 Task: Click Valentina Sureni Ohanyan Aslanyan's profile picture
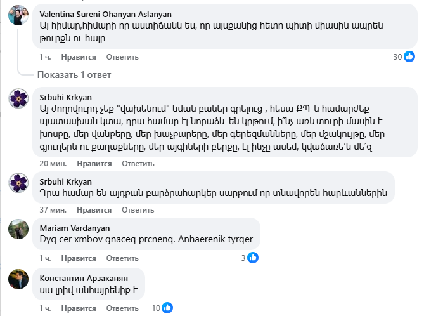(x=18, y=15)
